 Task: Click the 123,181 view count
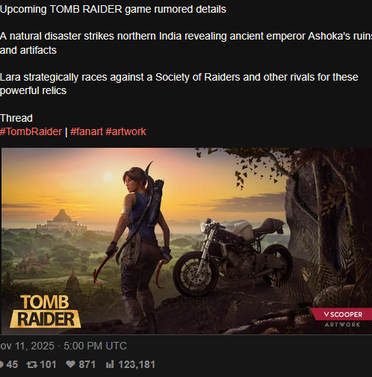pos(137,365)
